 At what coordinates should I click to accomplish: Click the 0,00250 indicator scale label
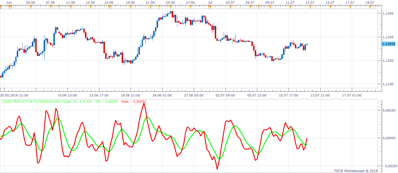click(389, 110)
